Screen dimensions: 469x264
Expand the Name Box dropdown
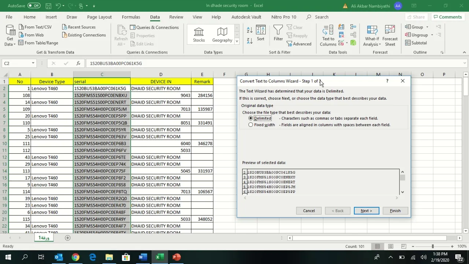(33, 63)
